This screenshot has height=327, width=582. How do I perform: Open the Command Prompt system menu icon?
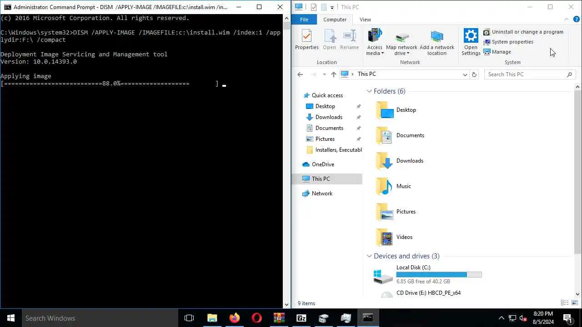click(7, 7)
